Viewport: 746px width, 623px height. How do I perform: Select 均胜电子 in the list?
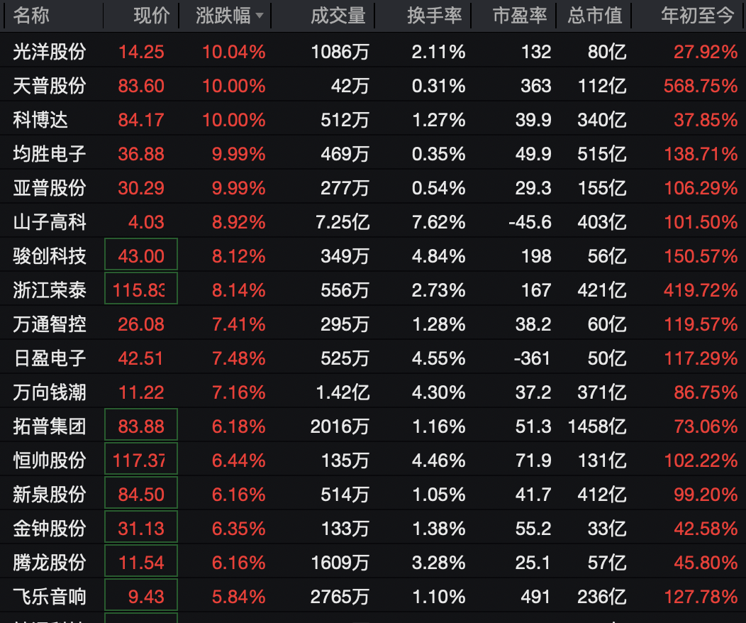[49, 154]
